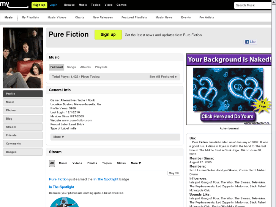The height and width of the screenshot is (207, 276).
Task: Open the For Artists page
Action: pyautogui.click(x=207, y=17)
